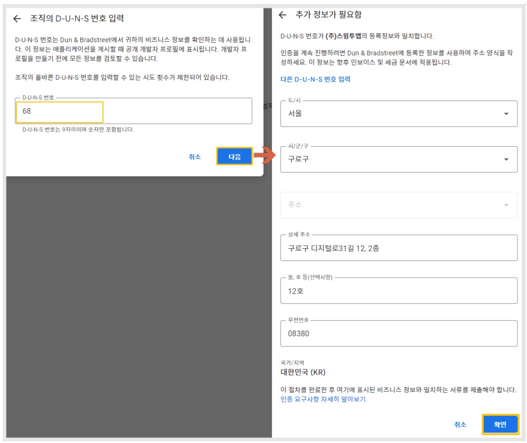Edit the 상세 주소 field
The height and width of the screenshot is (443, 527).
(399, 248)
